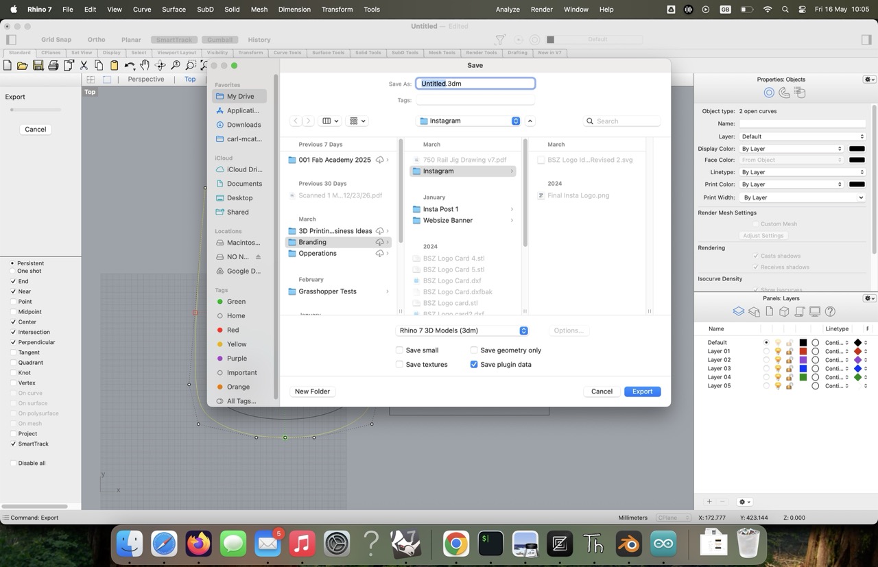The width and height of the screenshot is (878, 567).
Task: Open the Layers panel stack icon
Action: point(738,311)
